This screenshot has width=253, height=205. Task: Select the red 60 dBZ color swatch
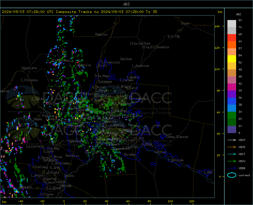click(x=232, y=38)
